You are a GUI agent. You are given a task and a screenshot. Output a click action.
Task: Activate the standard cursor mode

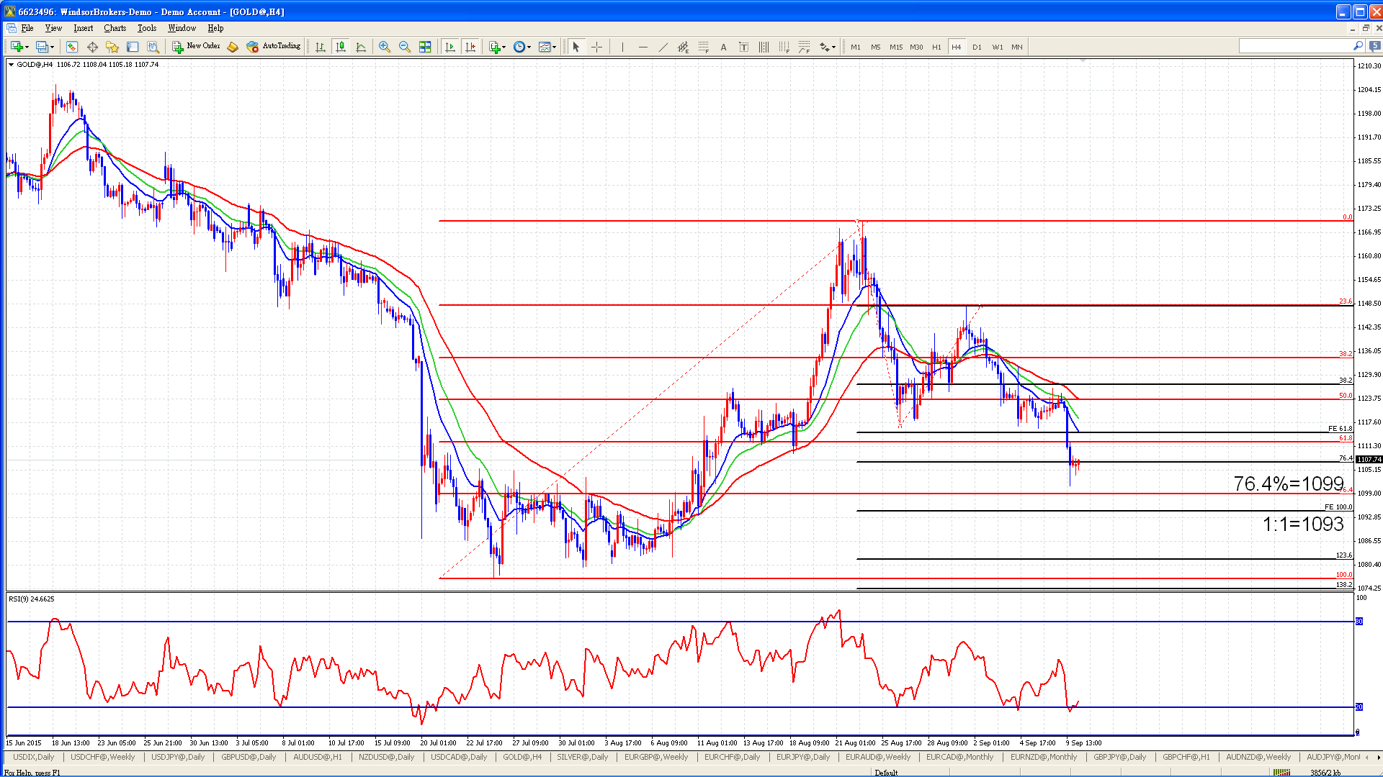(x=576, y=47)
